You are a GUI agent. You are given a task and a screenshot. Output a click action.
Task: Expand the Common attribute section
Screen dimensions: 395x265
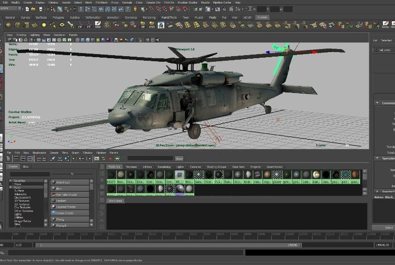(x=377, y=103)
